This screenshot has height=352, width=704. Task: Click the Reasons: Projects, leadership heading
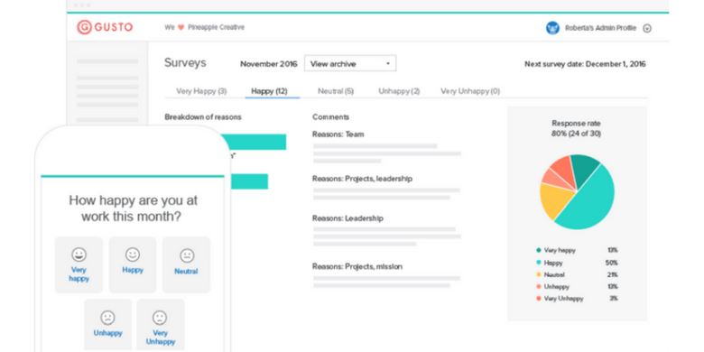coord(362,178)
